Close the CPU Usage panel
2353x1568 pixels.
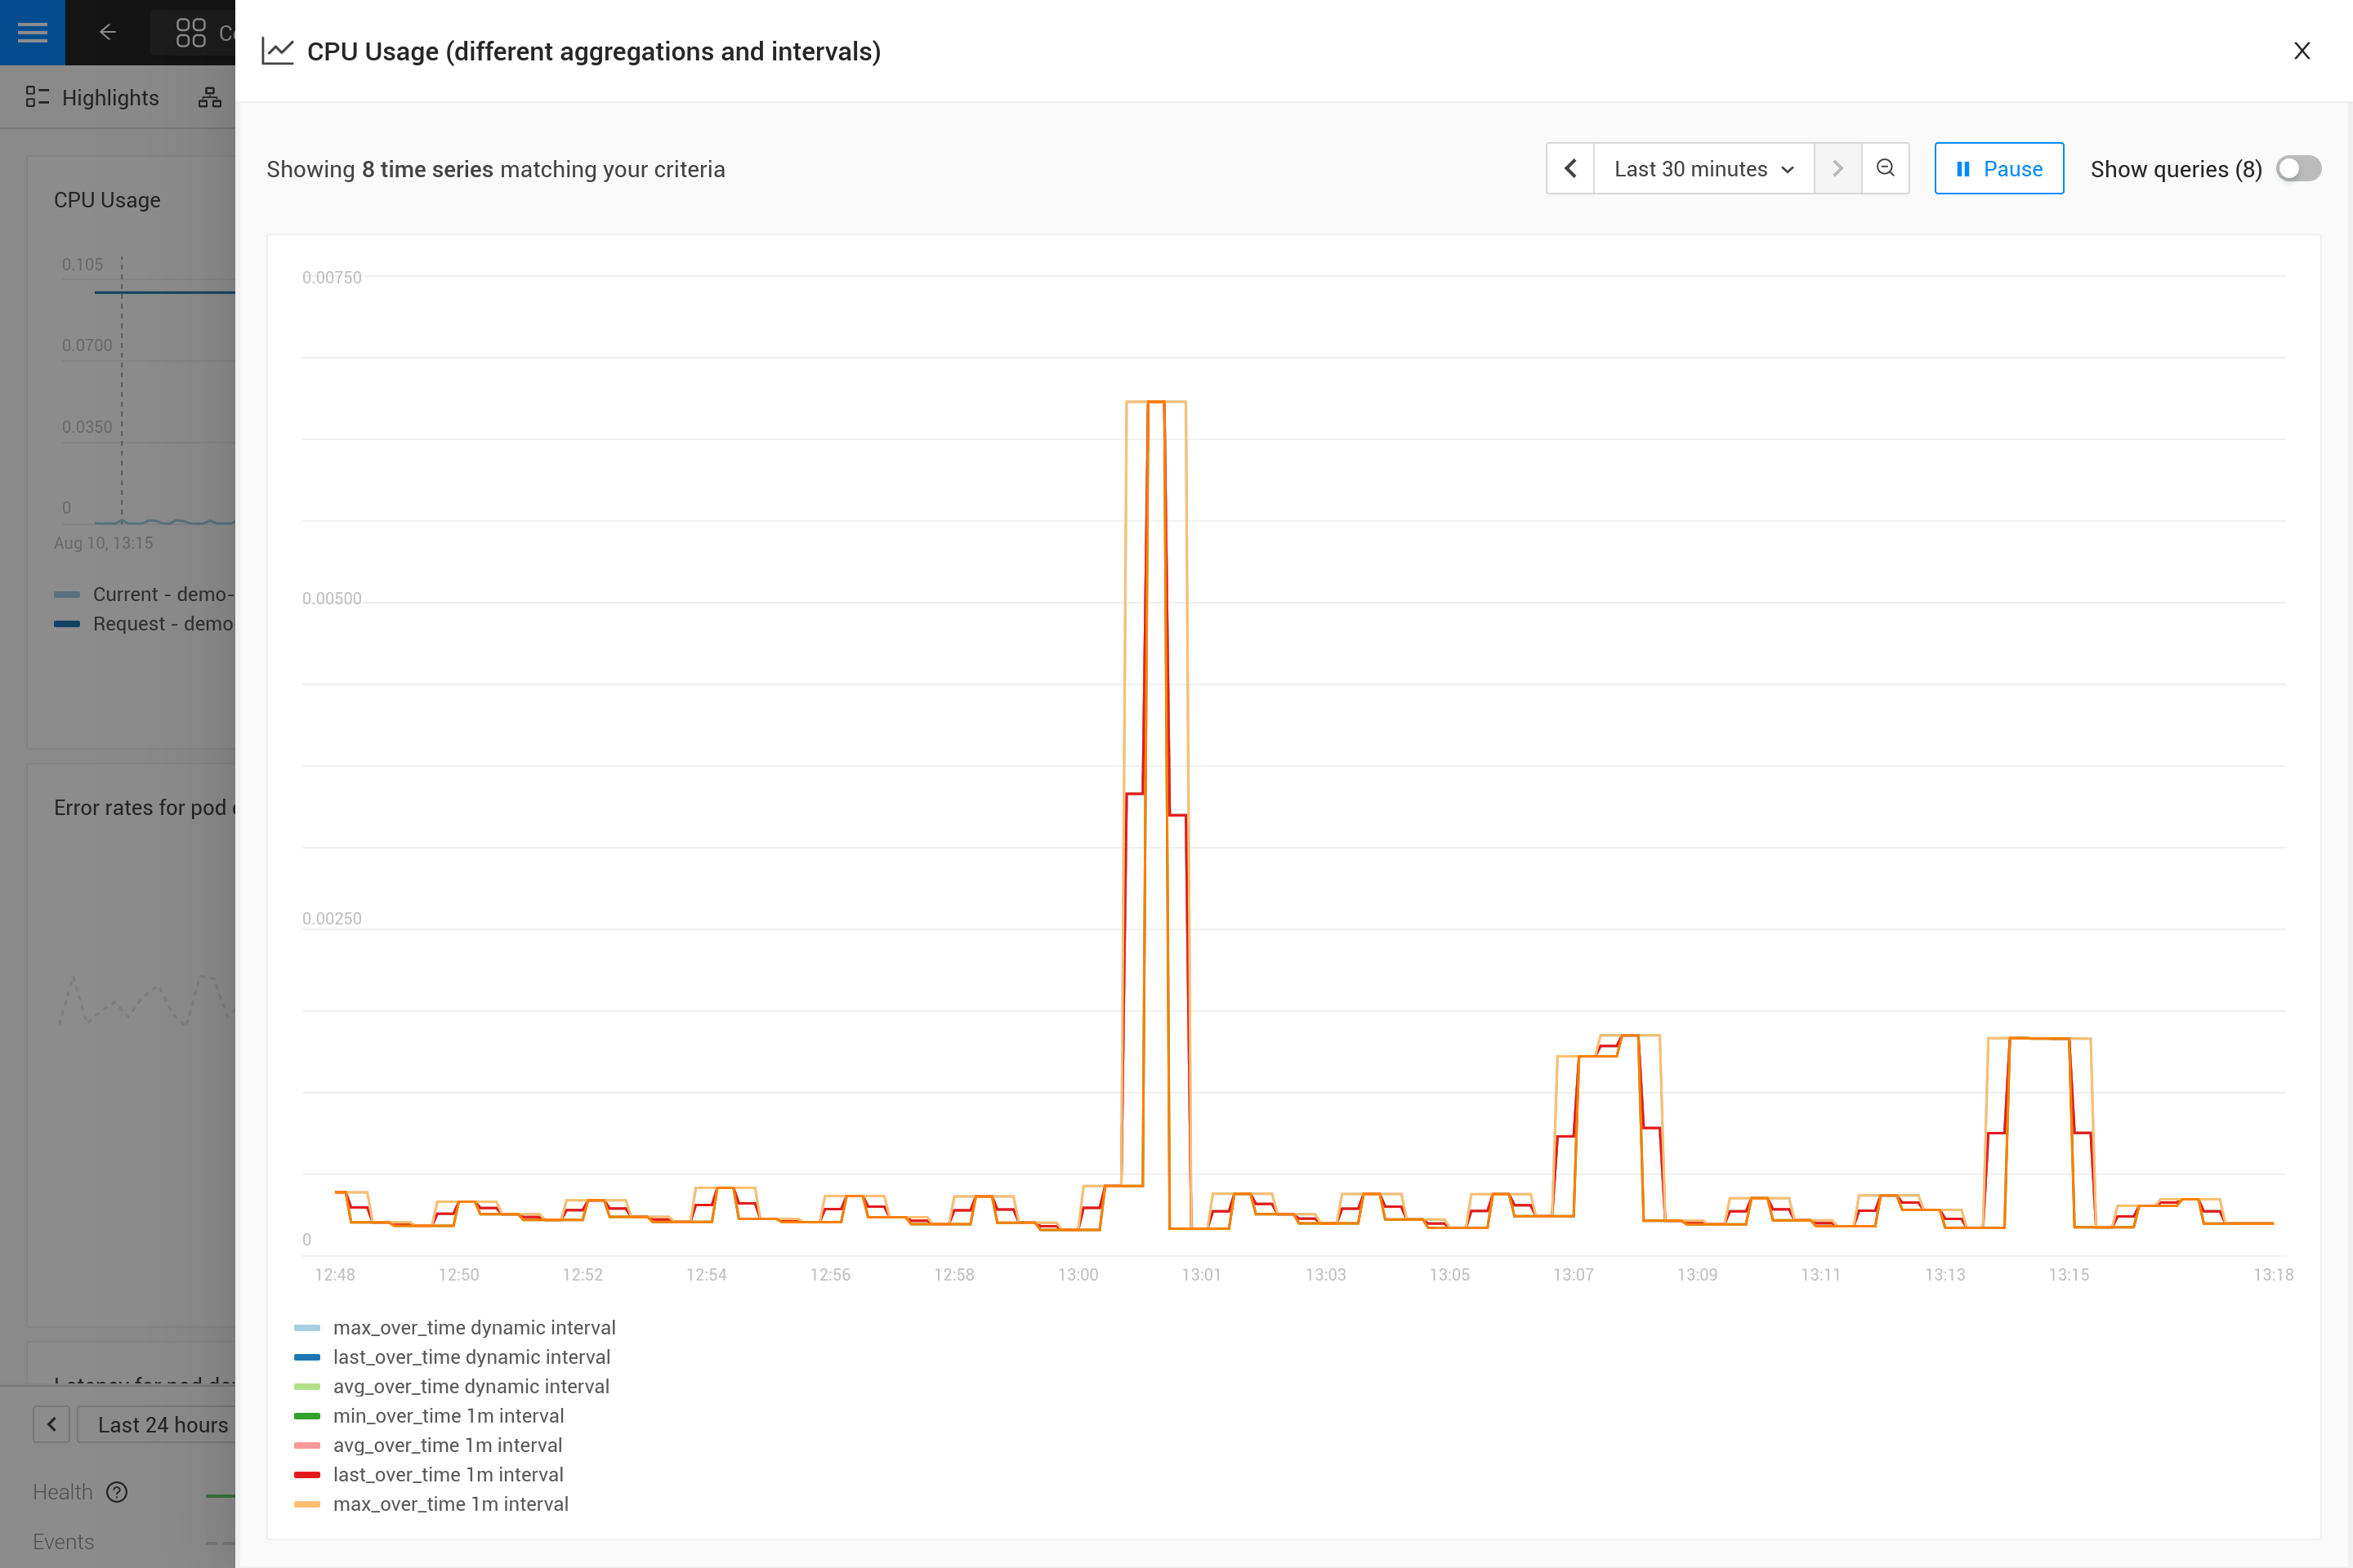click(2301, 51)
